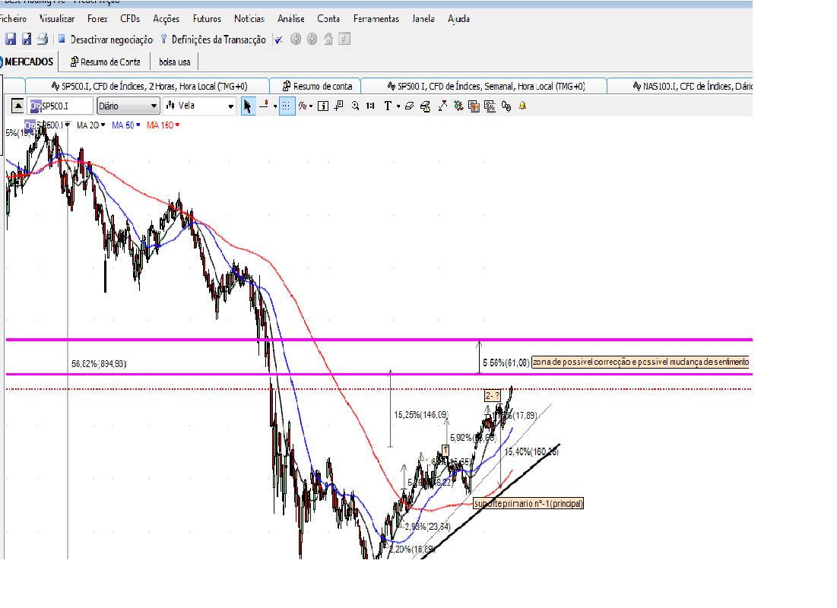This screenshot has height=608, width=837.
Task: Click the chart template picture icon
Action: click(474, 106)
